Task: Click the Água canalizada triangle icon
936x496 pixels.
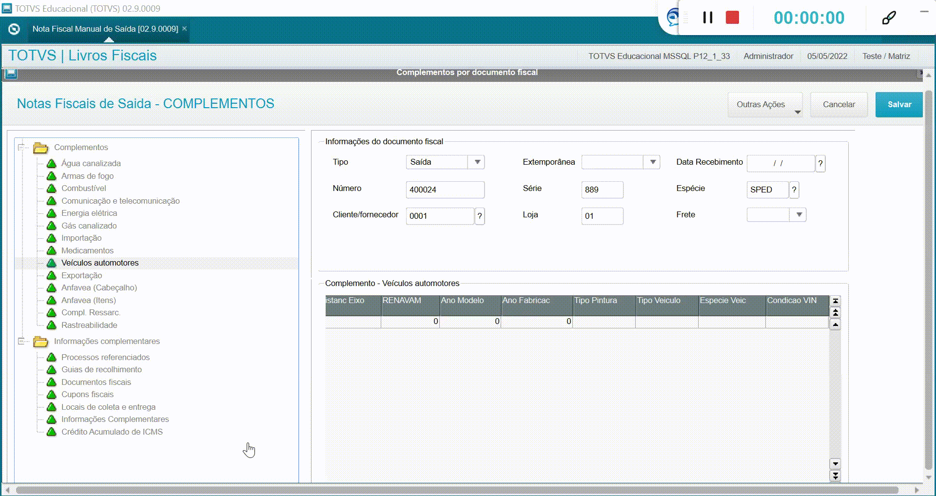Action: coord(52,163)
